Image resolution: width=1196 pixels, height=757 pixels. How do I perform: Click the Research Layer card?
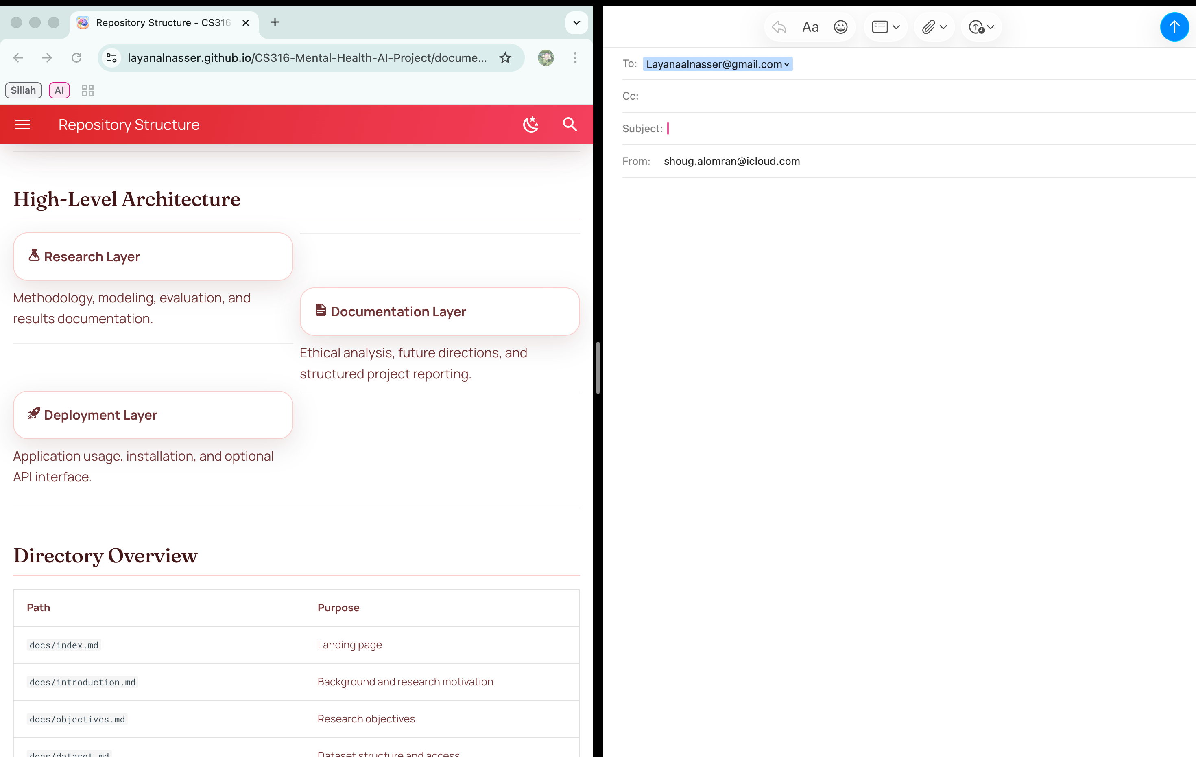[x=153, y=256]
